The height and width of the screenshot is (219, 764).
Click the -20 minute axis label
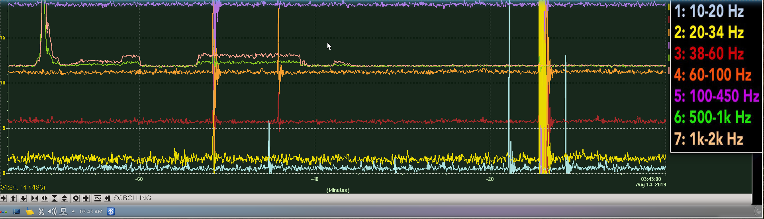490,179
